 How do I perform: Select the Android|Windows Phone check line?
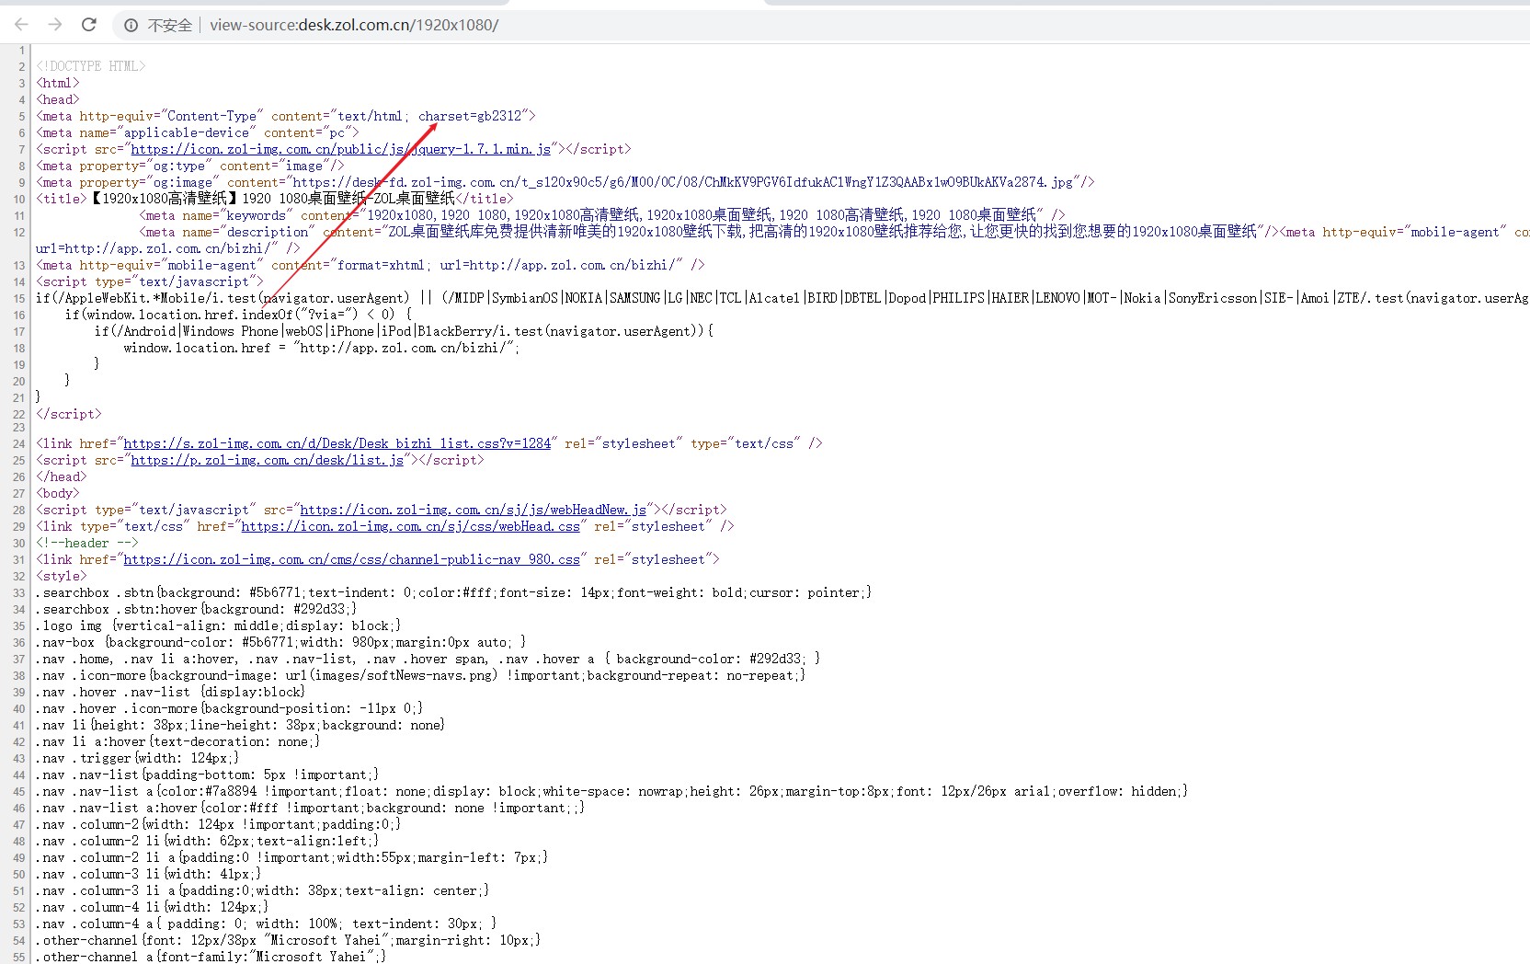(404, 331)
